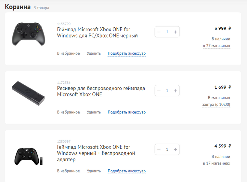
Task: Pick accessories for the wireless receiver
Action: (127, 112)
